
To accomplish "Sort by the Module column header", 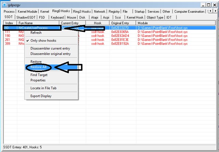I will click(x=143, y=23).
